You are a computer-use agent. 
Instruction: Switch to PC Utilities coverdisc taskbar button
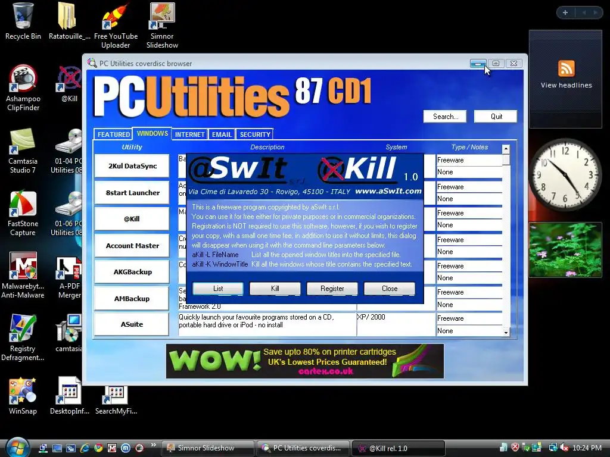[x=303, y=448]
